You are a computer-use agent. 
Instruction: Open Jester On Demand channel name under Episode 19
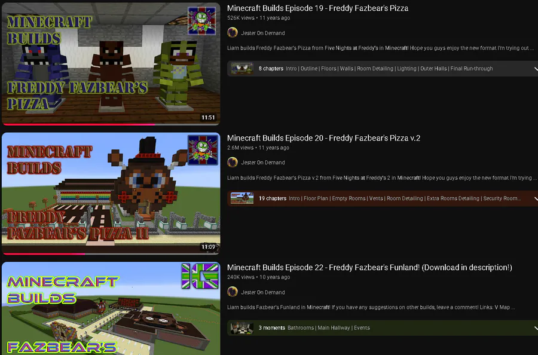[x=263, y=33]
